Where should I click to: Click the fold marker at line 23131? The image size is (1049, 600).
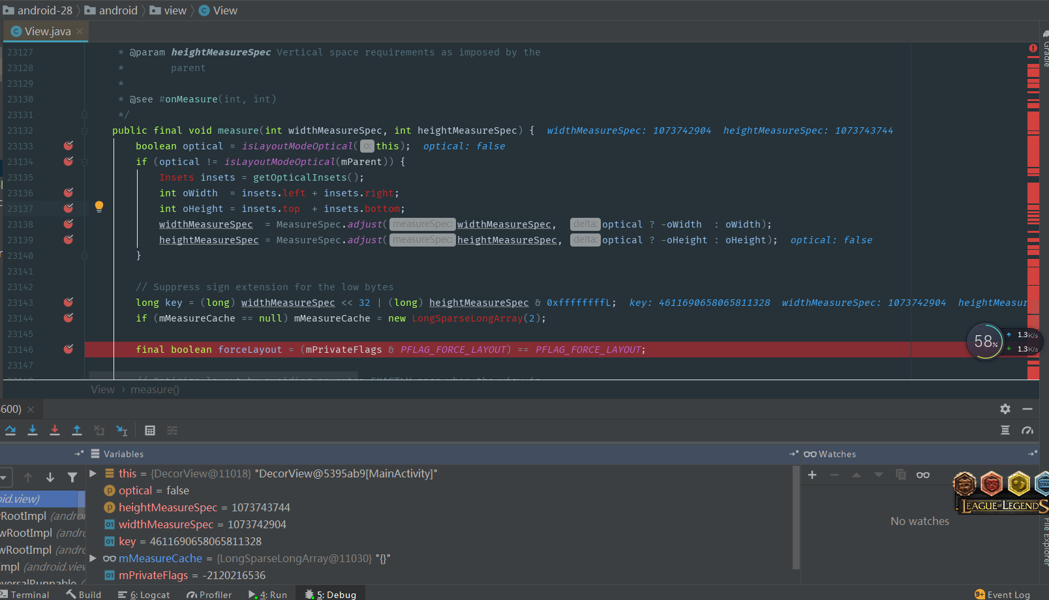[x=84, y=115]
